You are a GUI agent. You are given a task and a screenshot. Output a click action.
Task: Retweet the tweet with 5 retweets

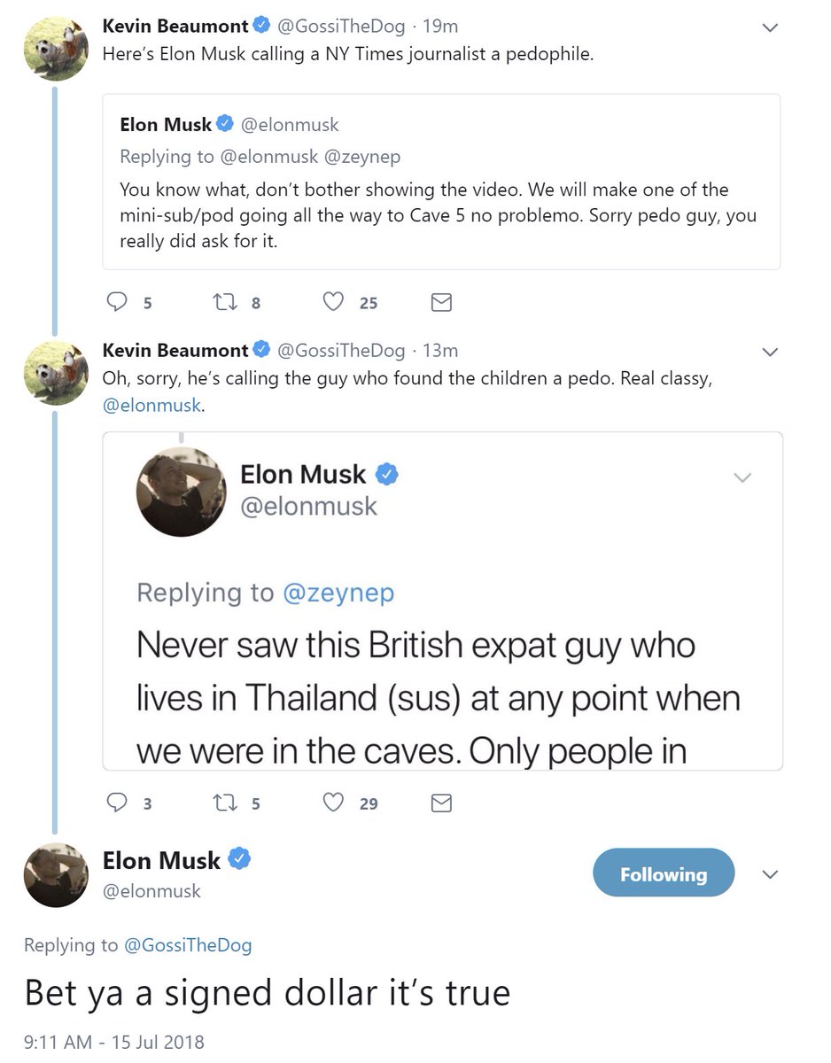pyautogui.click(x=226, y=803)
